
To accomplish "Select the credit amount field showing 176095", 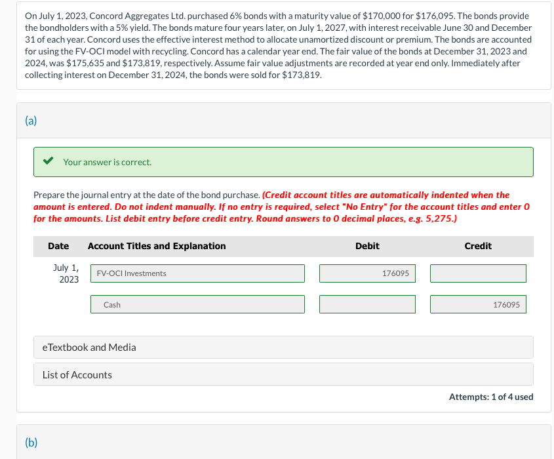I will [477, 304].
